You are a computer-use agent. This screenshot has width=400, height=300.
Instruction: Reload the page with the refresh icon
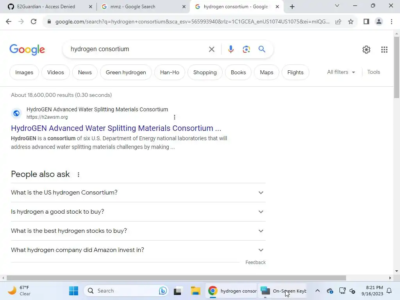click(x=34, y=22)
